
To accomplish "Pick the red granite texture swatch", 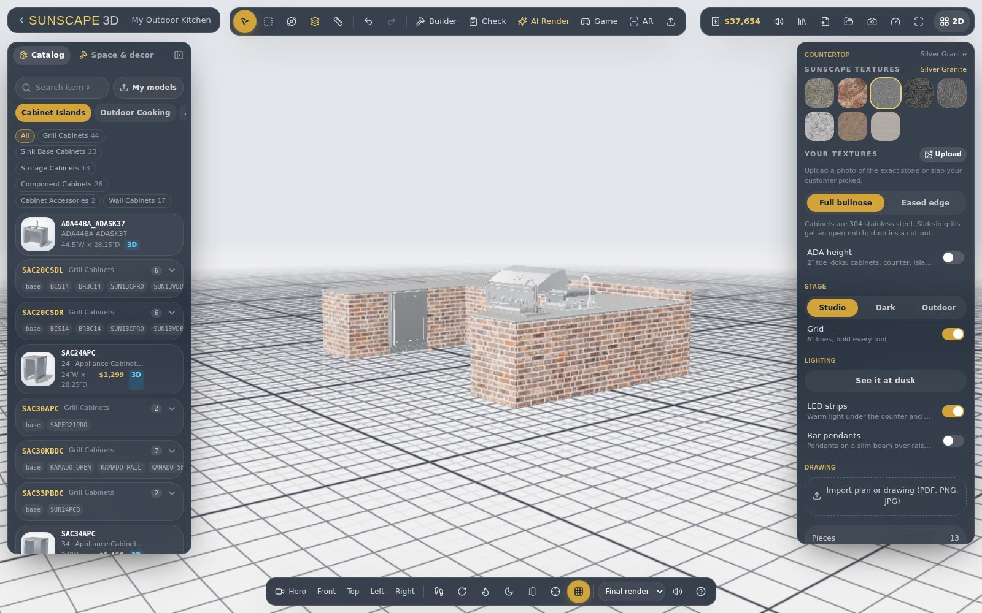I will coord(852,93).
